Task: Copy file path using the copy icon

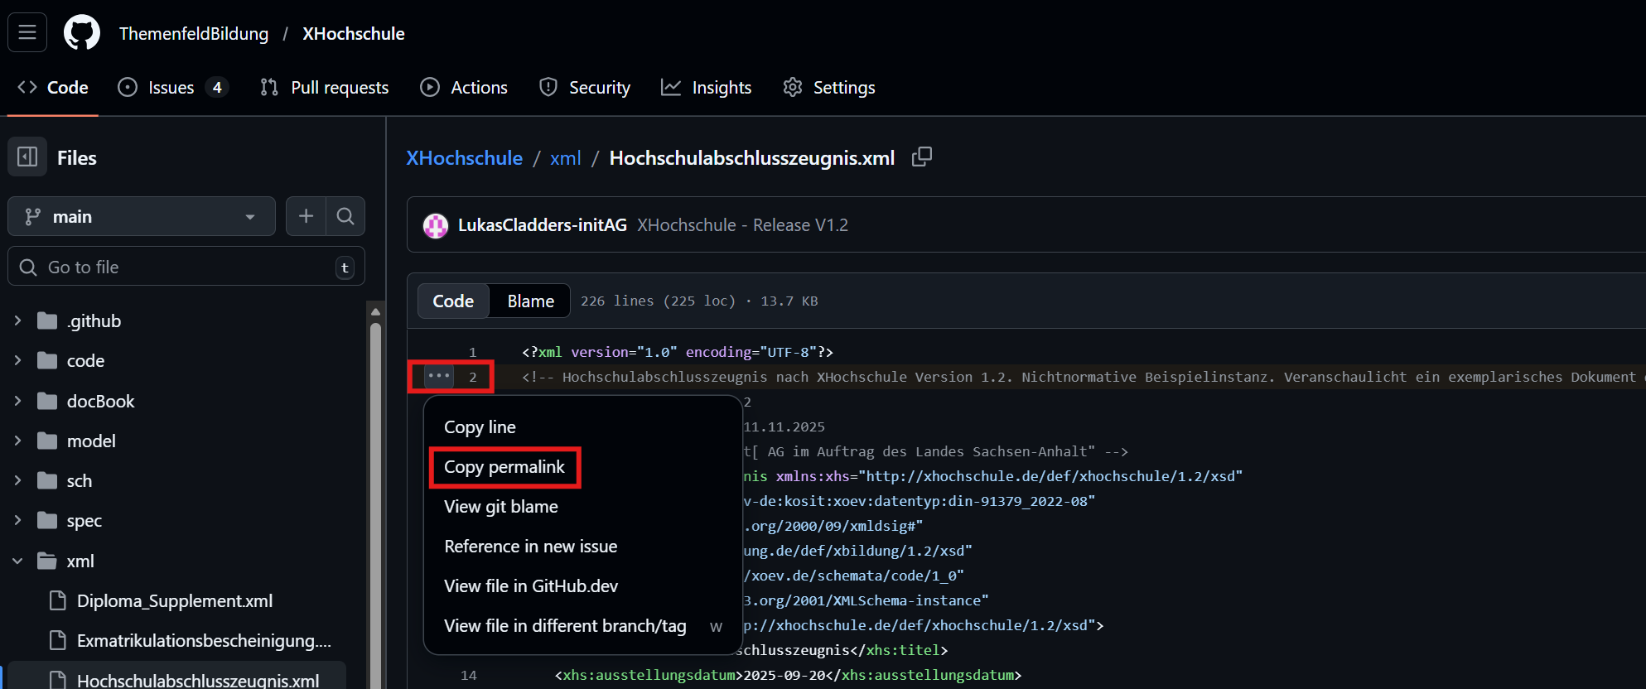Action: (921, 157)
